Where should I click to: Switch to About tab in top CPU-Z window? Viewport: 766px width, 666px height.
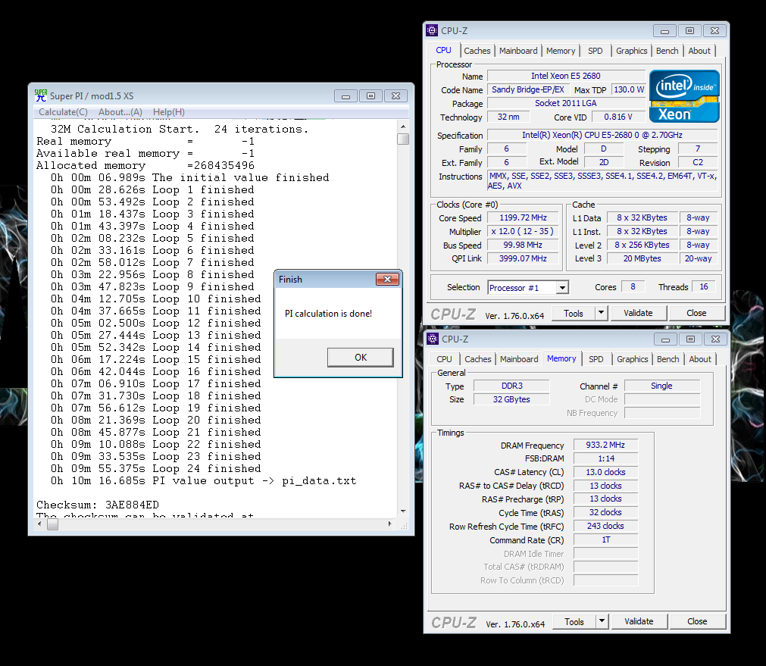coord(699,51)
